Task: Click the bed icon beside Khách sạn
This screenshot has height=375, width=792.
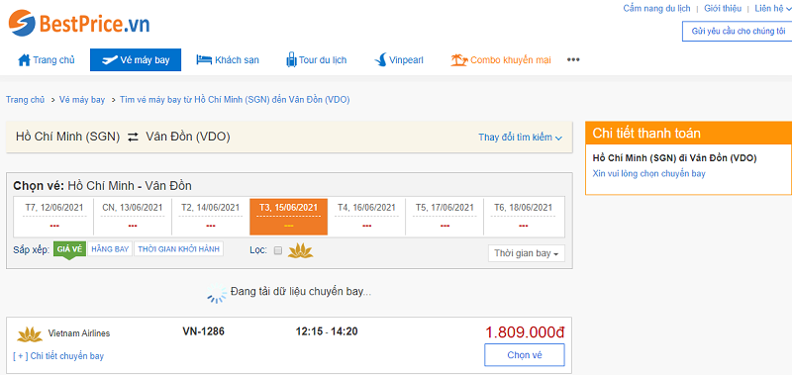Action: (x=204, y=59)
